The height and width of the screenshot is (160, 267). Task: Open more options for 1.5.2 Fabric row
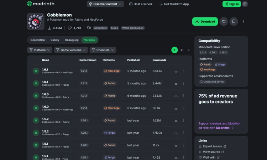[183, 121]
